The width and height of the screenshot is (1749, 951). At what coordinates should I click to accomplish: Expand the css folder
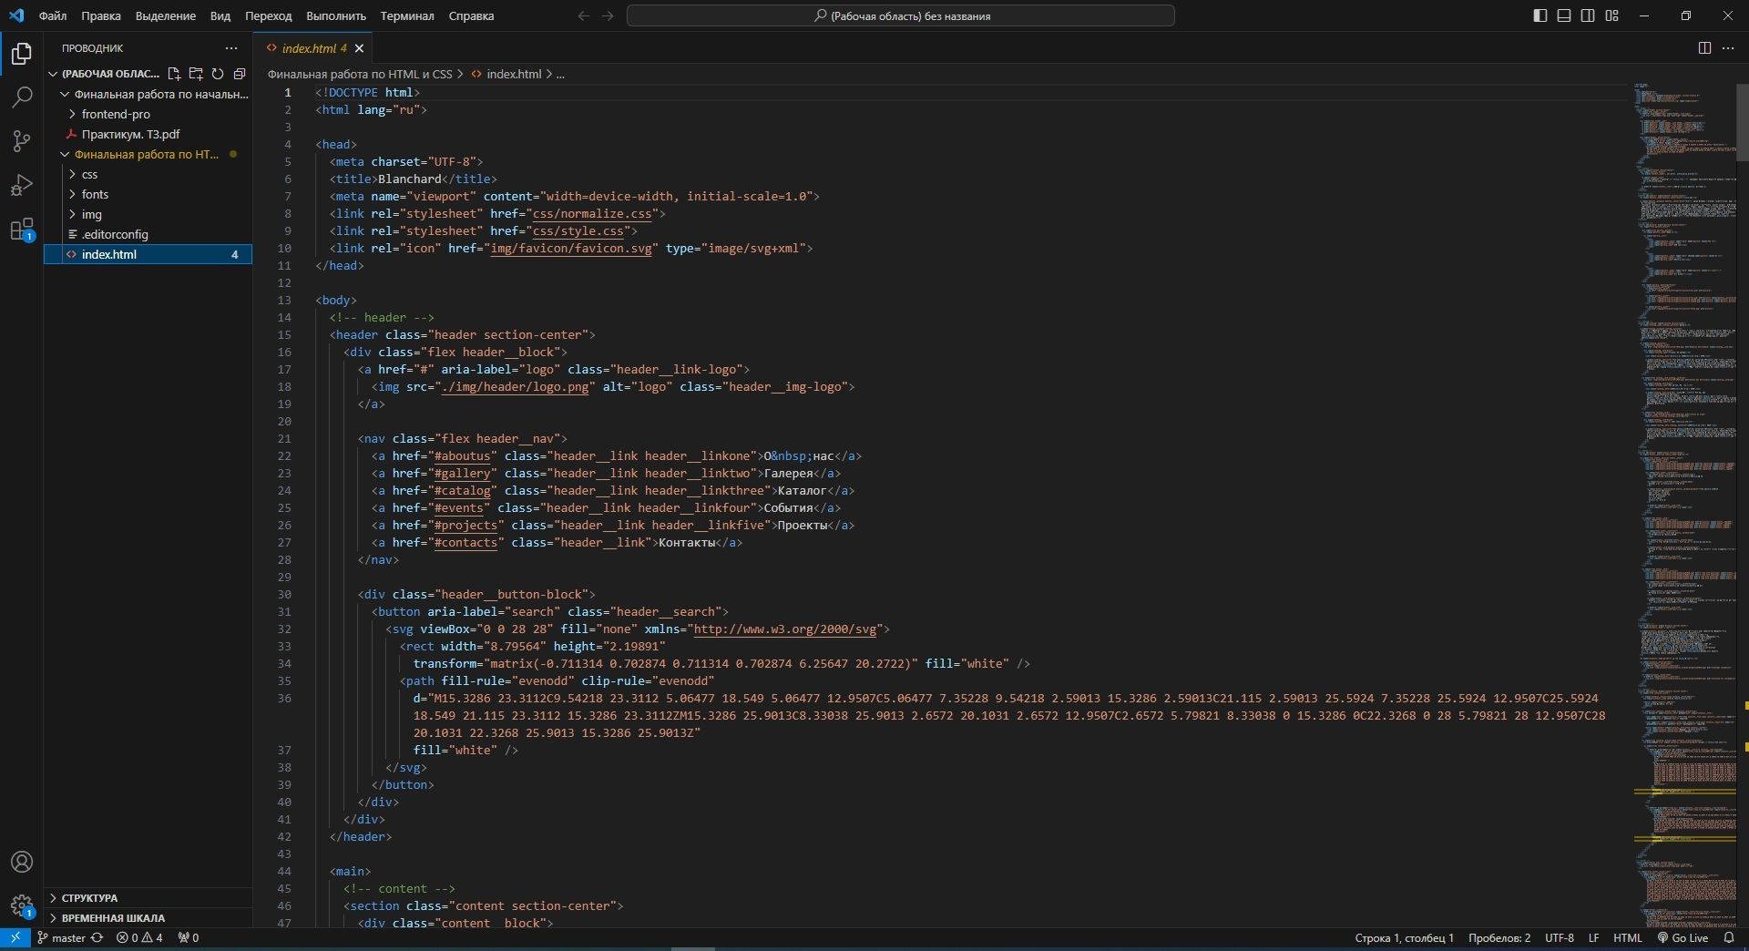[148, 174]
